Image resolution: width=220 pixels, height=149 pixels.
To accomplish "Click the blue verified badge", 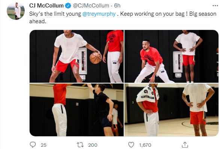I will click(x=68, y=6).
